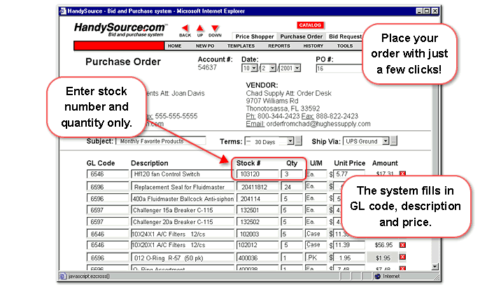Delete the Hf120 fan Control Switch row
This screenshot has height=287, width=480.
click(403, 173)
